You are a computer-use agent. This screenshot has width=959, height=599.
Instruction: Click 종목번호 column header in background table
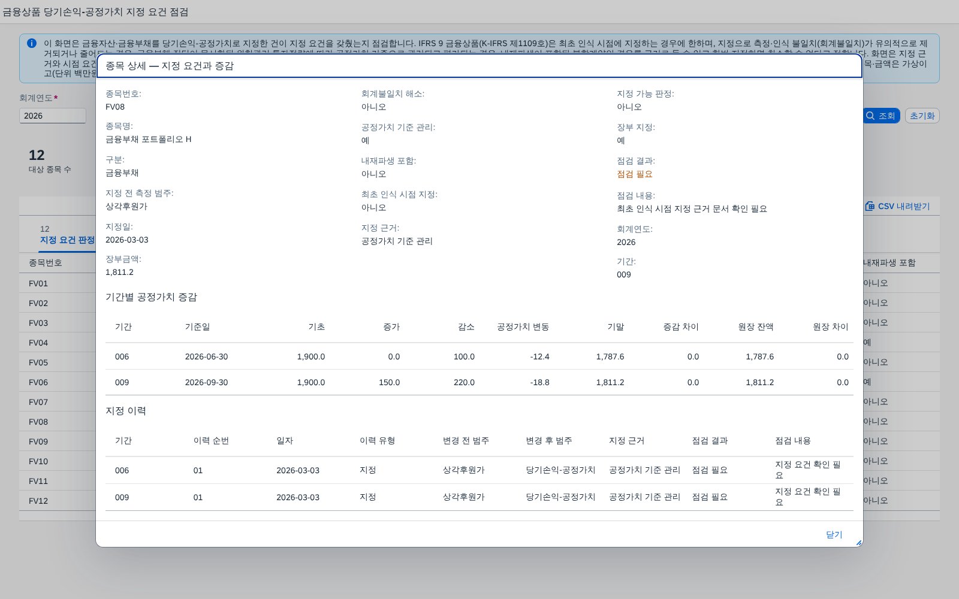(x=46, y=263)
